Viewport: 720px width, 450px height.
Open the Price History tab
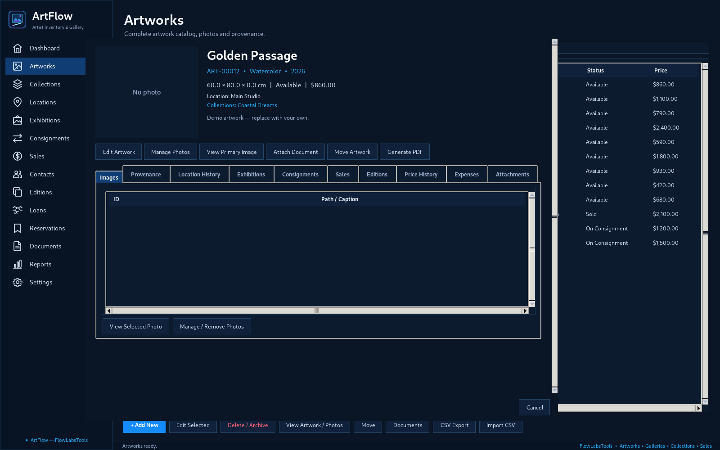point(421,174)
